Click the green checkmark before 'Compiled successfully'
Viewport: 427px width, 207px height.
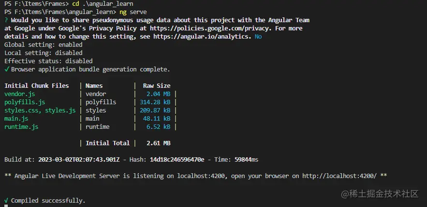6,200
